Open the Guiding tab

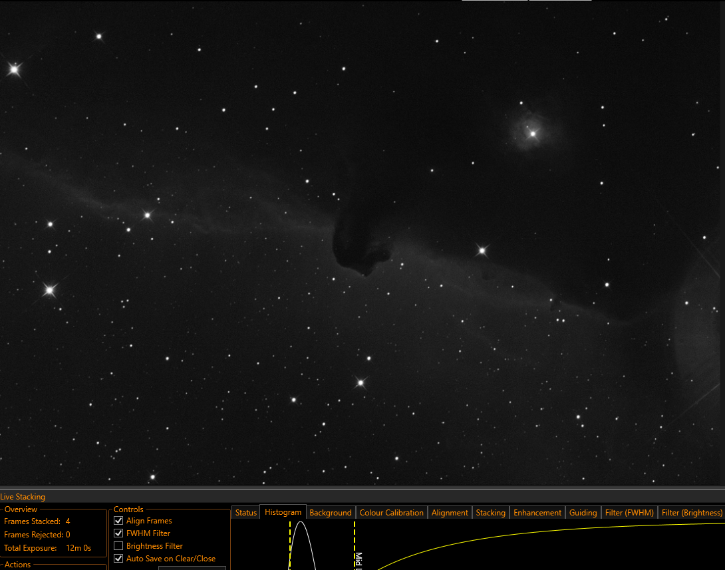[x=583, y=513]
